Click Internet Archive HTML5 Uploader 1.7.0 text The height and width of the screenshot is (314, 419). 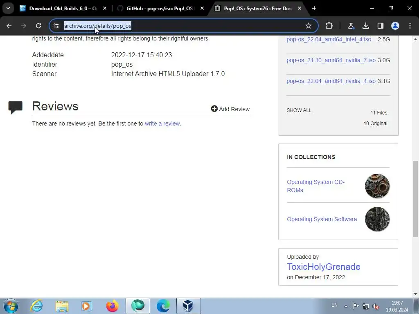[168, 74]
